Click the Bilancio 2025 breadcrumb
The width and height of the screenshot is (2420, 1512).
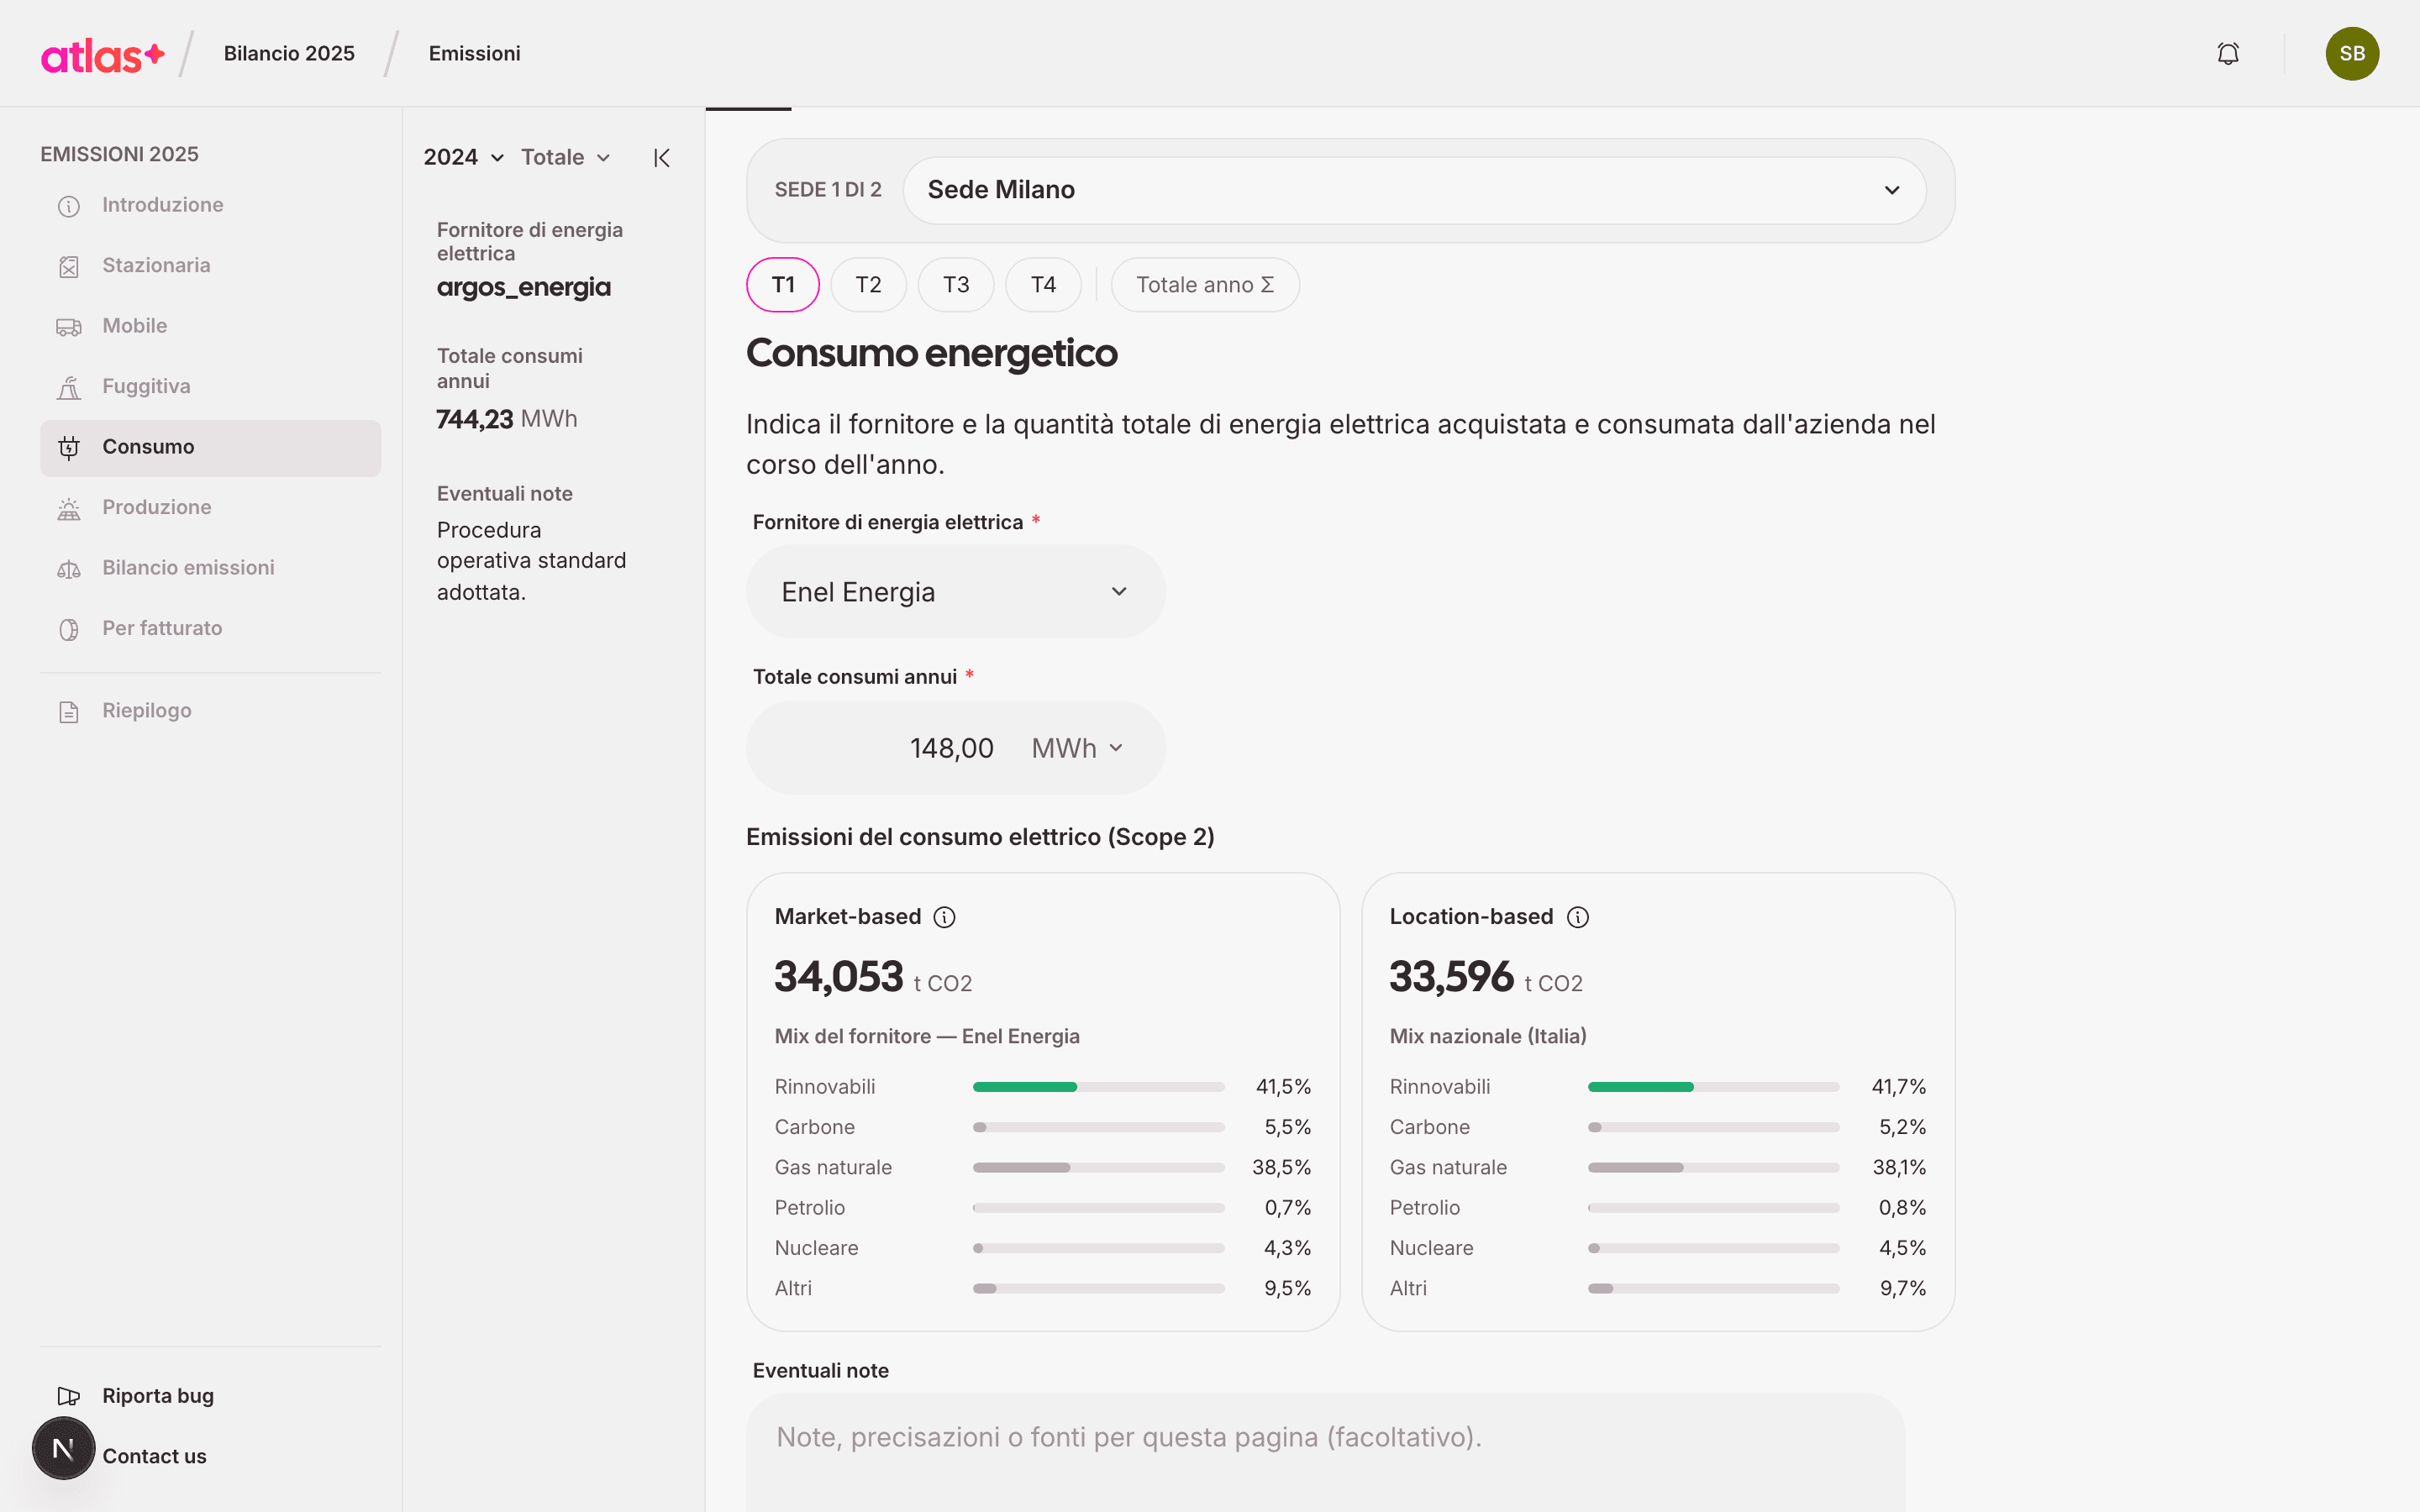click(289, 54)
